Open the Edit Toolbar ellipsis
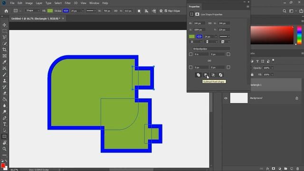 coord(4,155)
